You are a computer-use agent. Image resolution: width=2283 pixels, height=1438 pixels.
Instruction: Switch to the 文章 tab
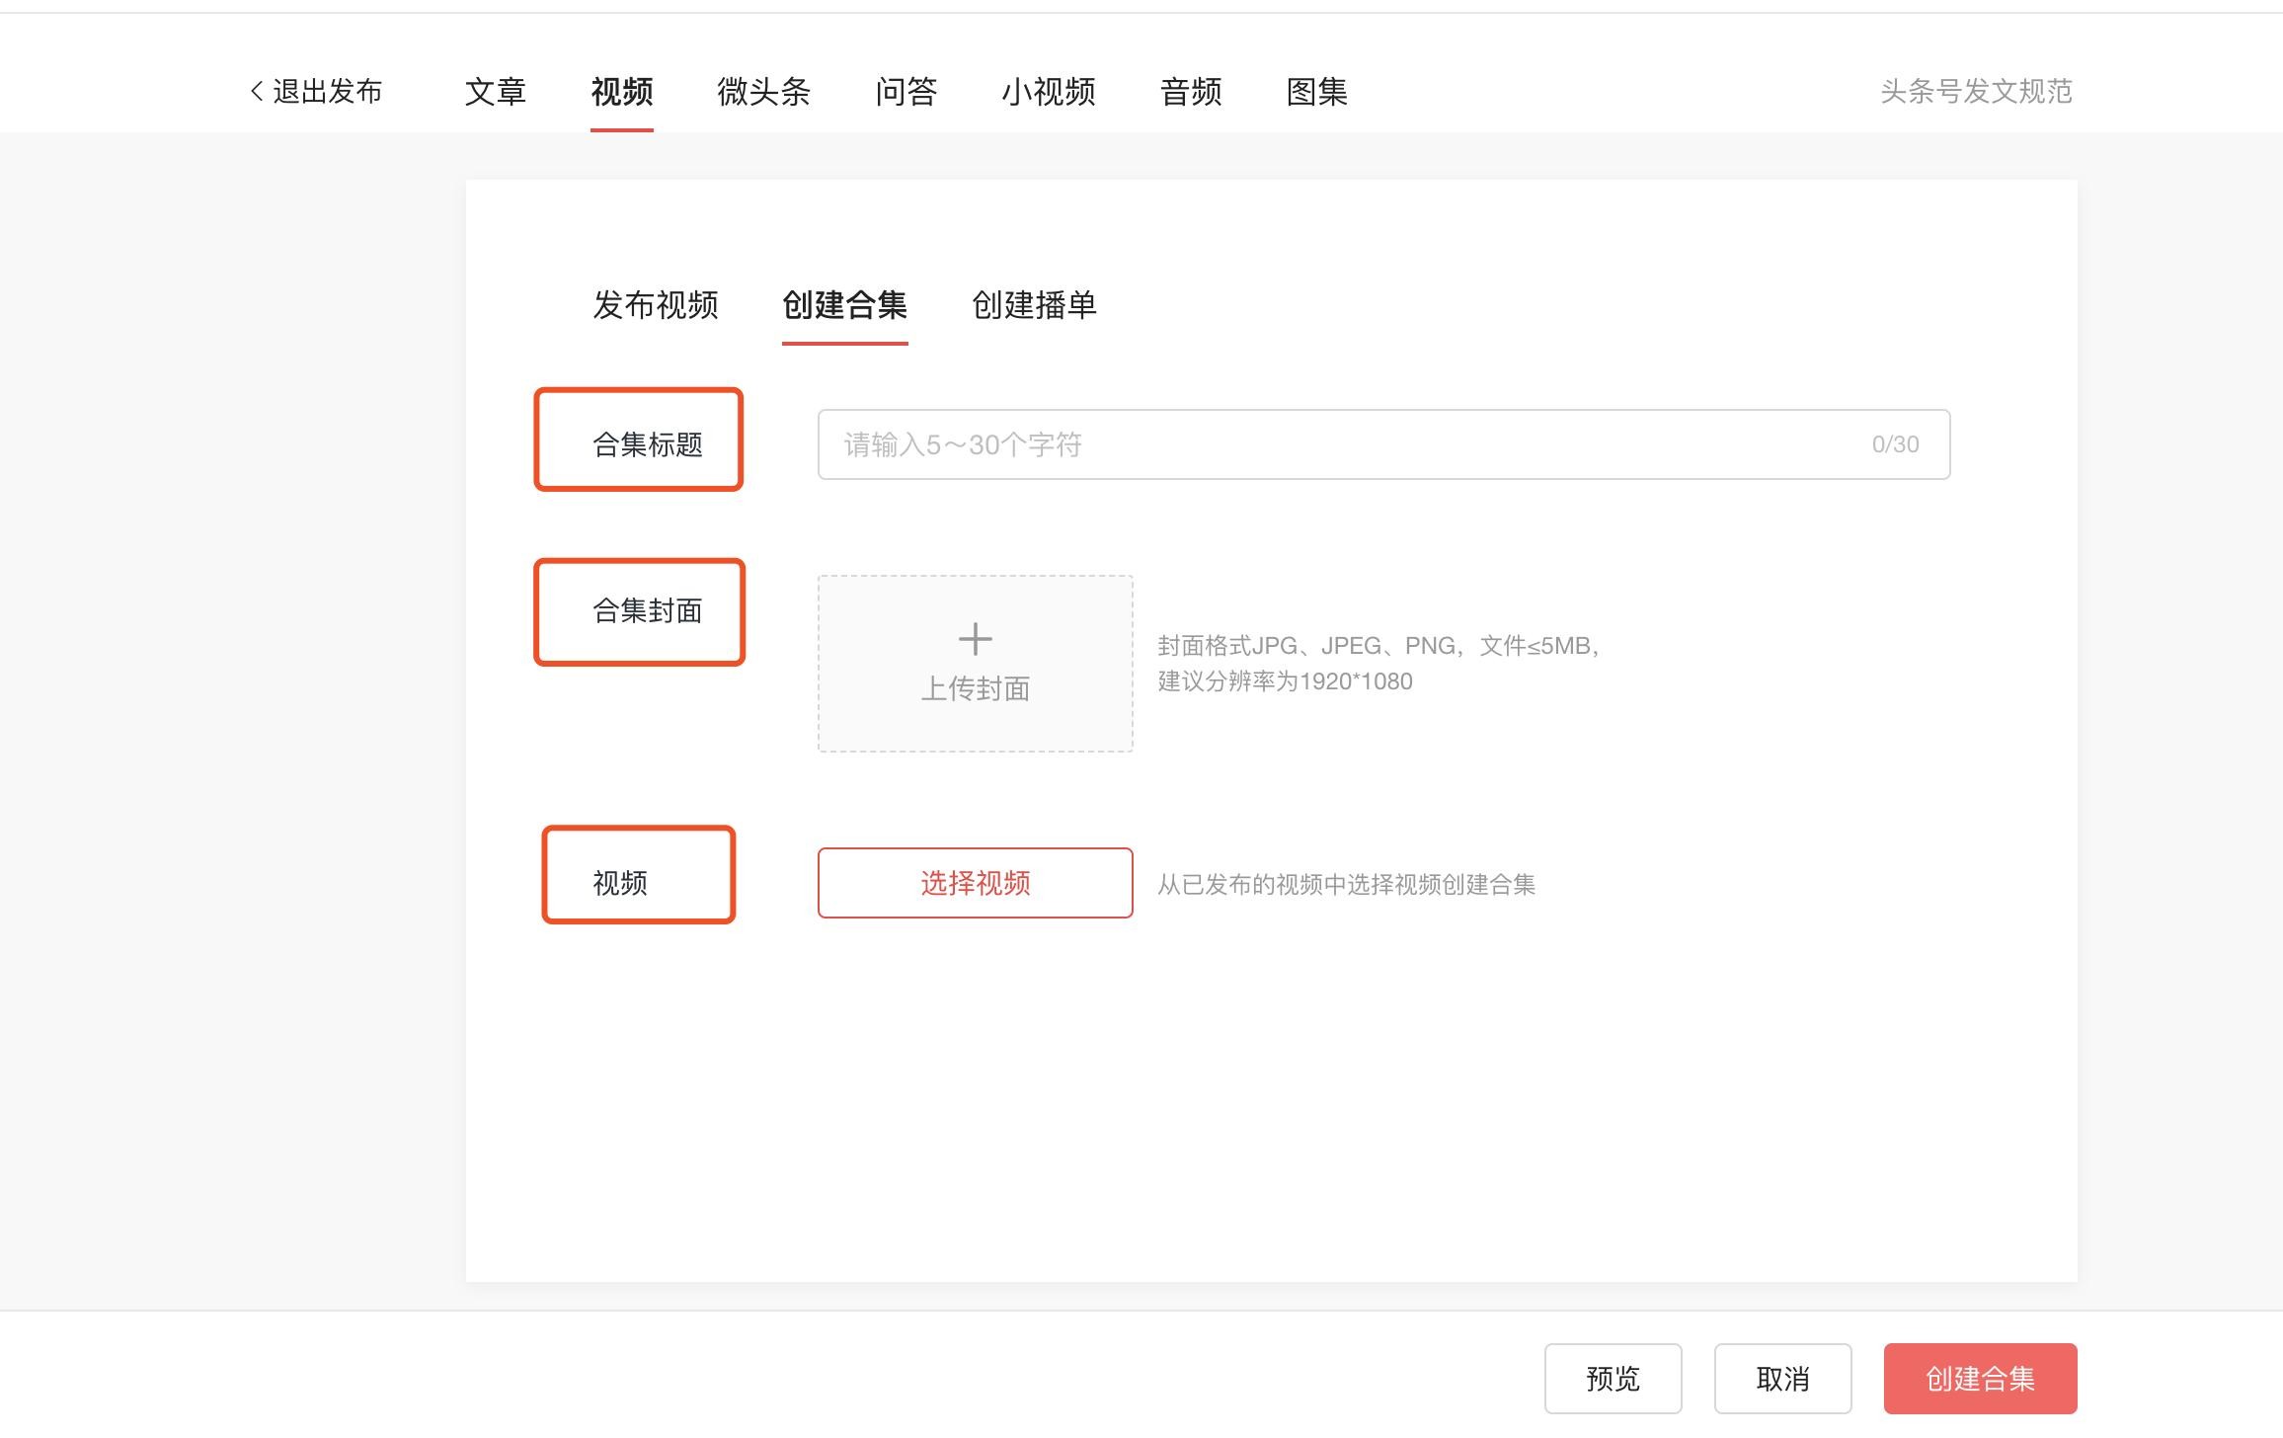[495, 92]
